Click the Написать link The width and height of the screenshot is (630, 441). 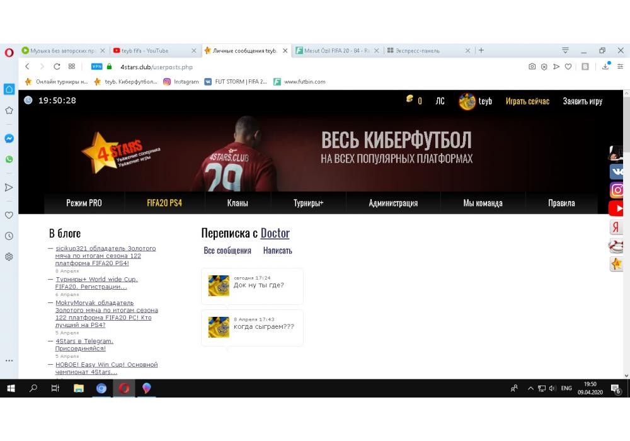[277, 251]
